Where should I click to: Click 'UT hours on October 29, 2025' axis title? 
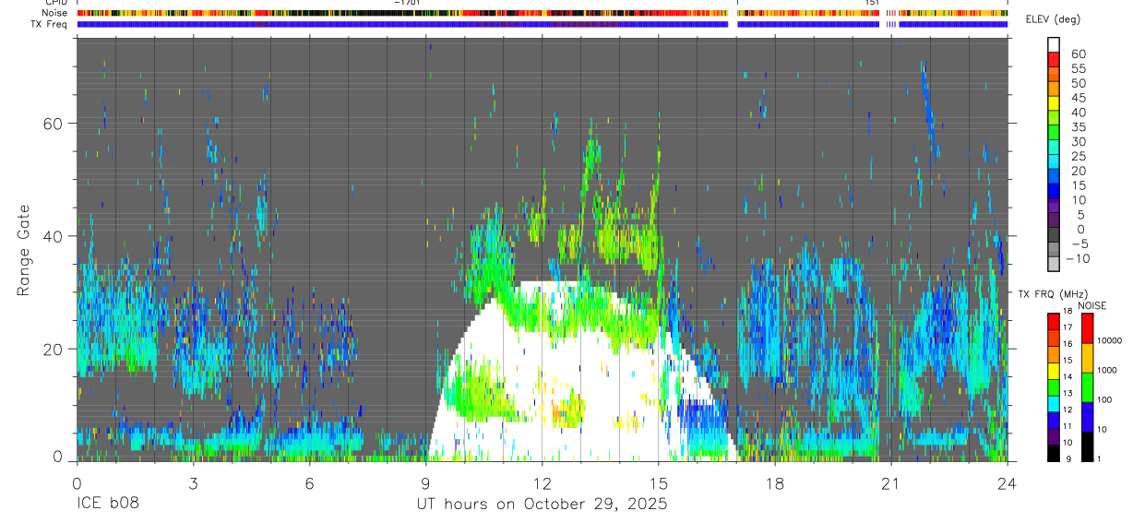(541, 505)
